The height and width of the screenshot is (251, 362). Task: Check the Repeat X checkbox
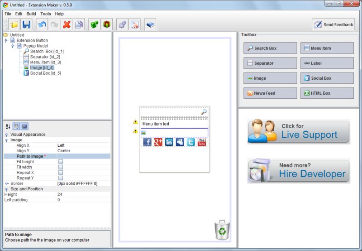[x=60, y=173]
